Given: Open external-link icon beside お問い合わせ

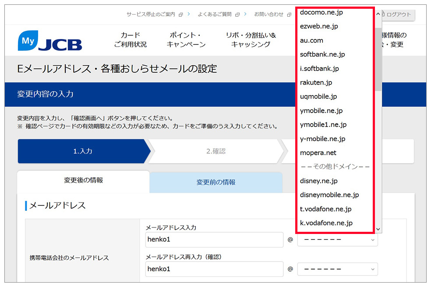Looking at the screenshot, I should (289, 14).
